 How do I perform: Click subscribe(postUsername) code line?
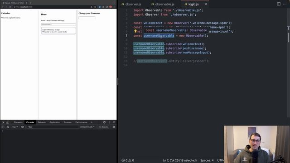tap(170, 48)
